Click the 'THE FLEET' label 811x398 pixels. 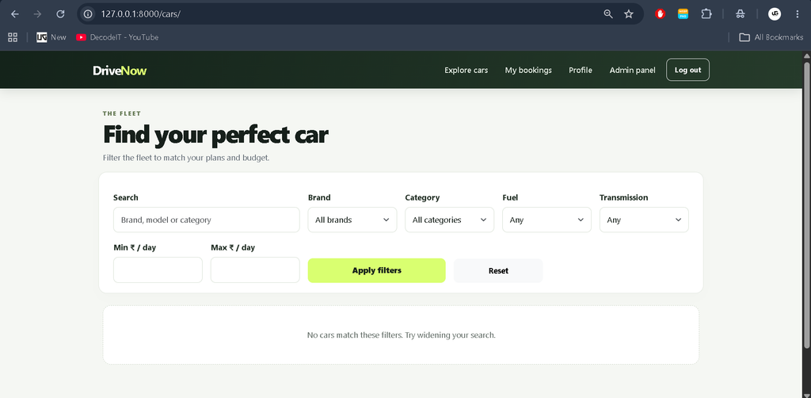click(122, 113)
